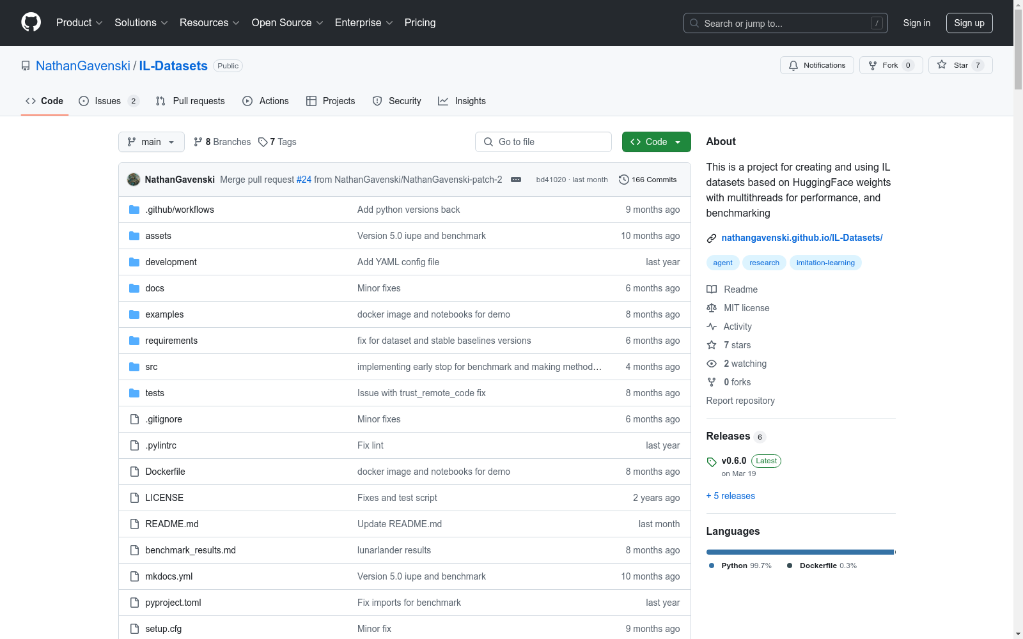Click the docs folder icon
The image size is (1023, 639).
134,288
